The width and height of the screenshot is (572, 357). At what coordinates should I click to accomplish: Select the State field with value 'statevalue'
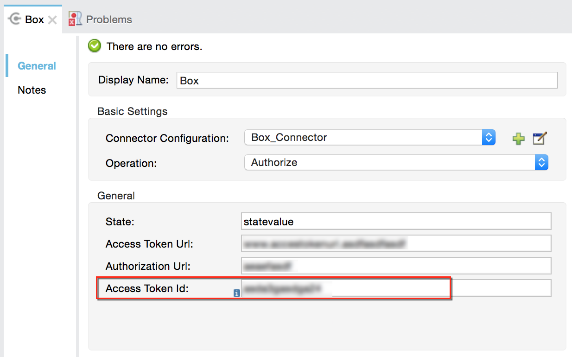point(395,221)
